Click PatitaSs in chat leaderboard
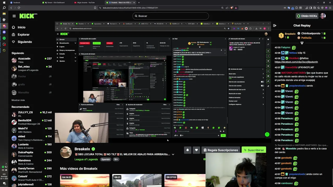The image size is (333, 187). 306,38
